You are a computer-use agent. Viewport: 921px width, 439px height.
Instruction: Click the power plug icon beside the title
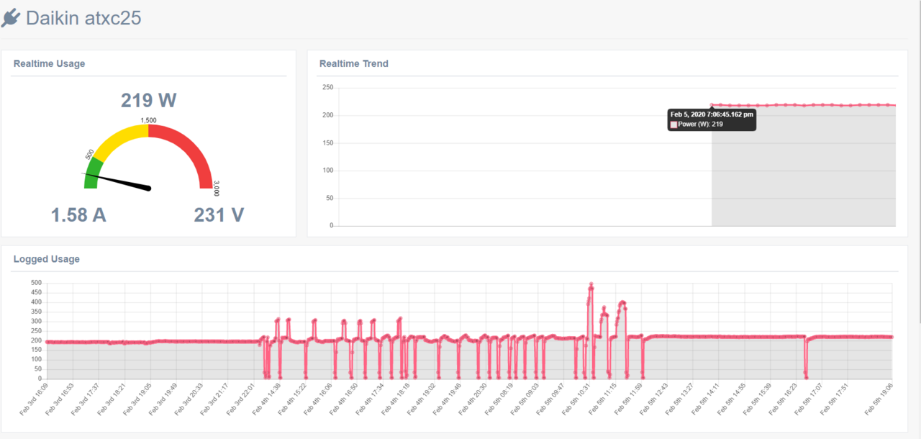click(x=11, y=18)
